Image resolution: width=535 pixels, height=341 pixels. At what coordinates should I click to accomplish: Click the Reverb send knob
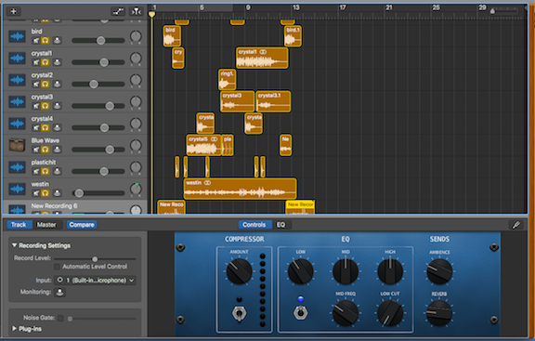(439, 313)
